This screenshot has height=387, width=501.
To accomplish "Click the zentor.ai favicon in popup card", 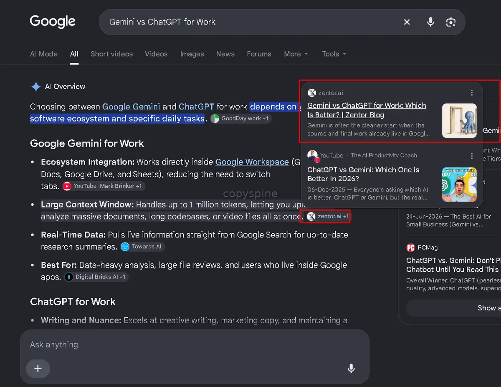I will tap(311, 92).
